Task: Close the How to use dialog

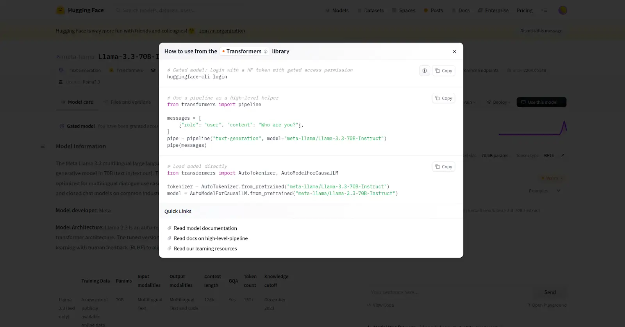Action: tap(454, 52)
